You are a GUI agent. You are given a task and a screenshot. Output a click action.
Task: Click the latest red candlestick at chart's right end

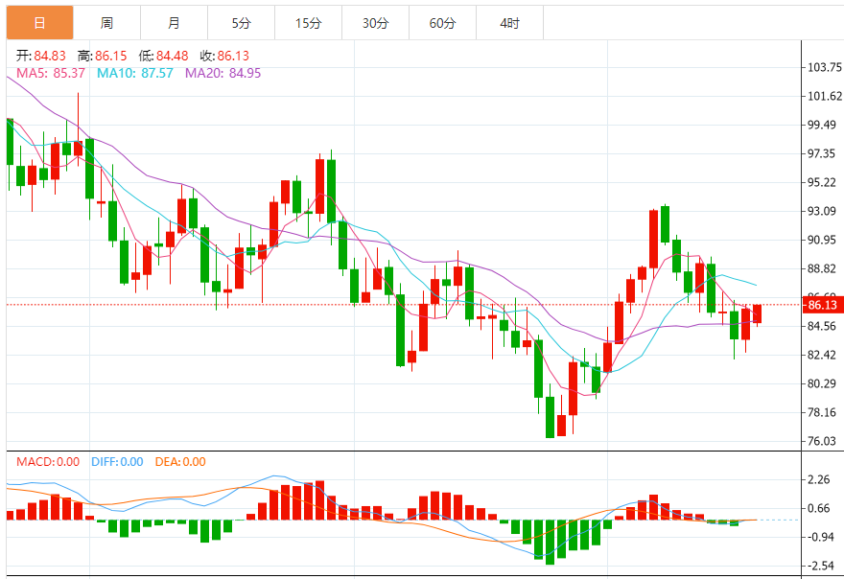coord(757,313)
